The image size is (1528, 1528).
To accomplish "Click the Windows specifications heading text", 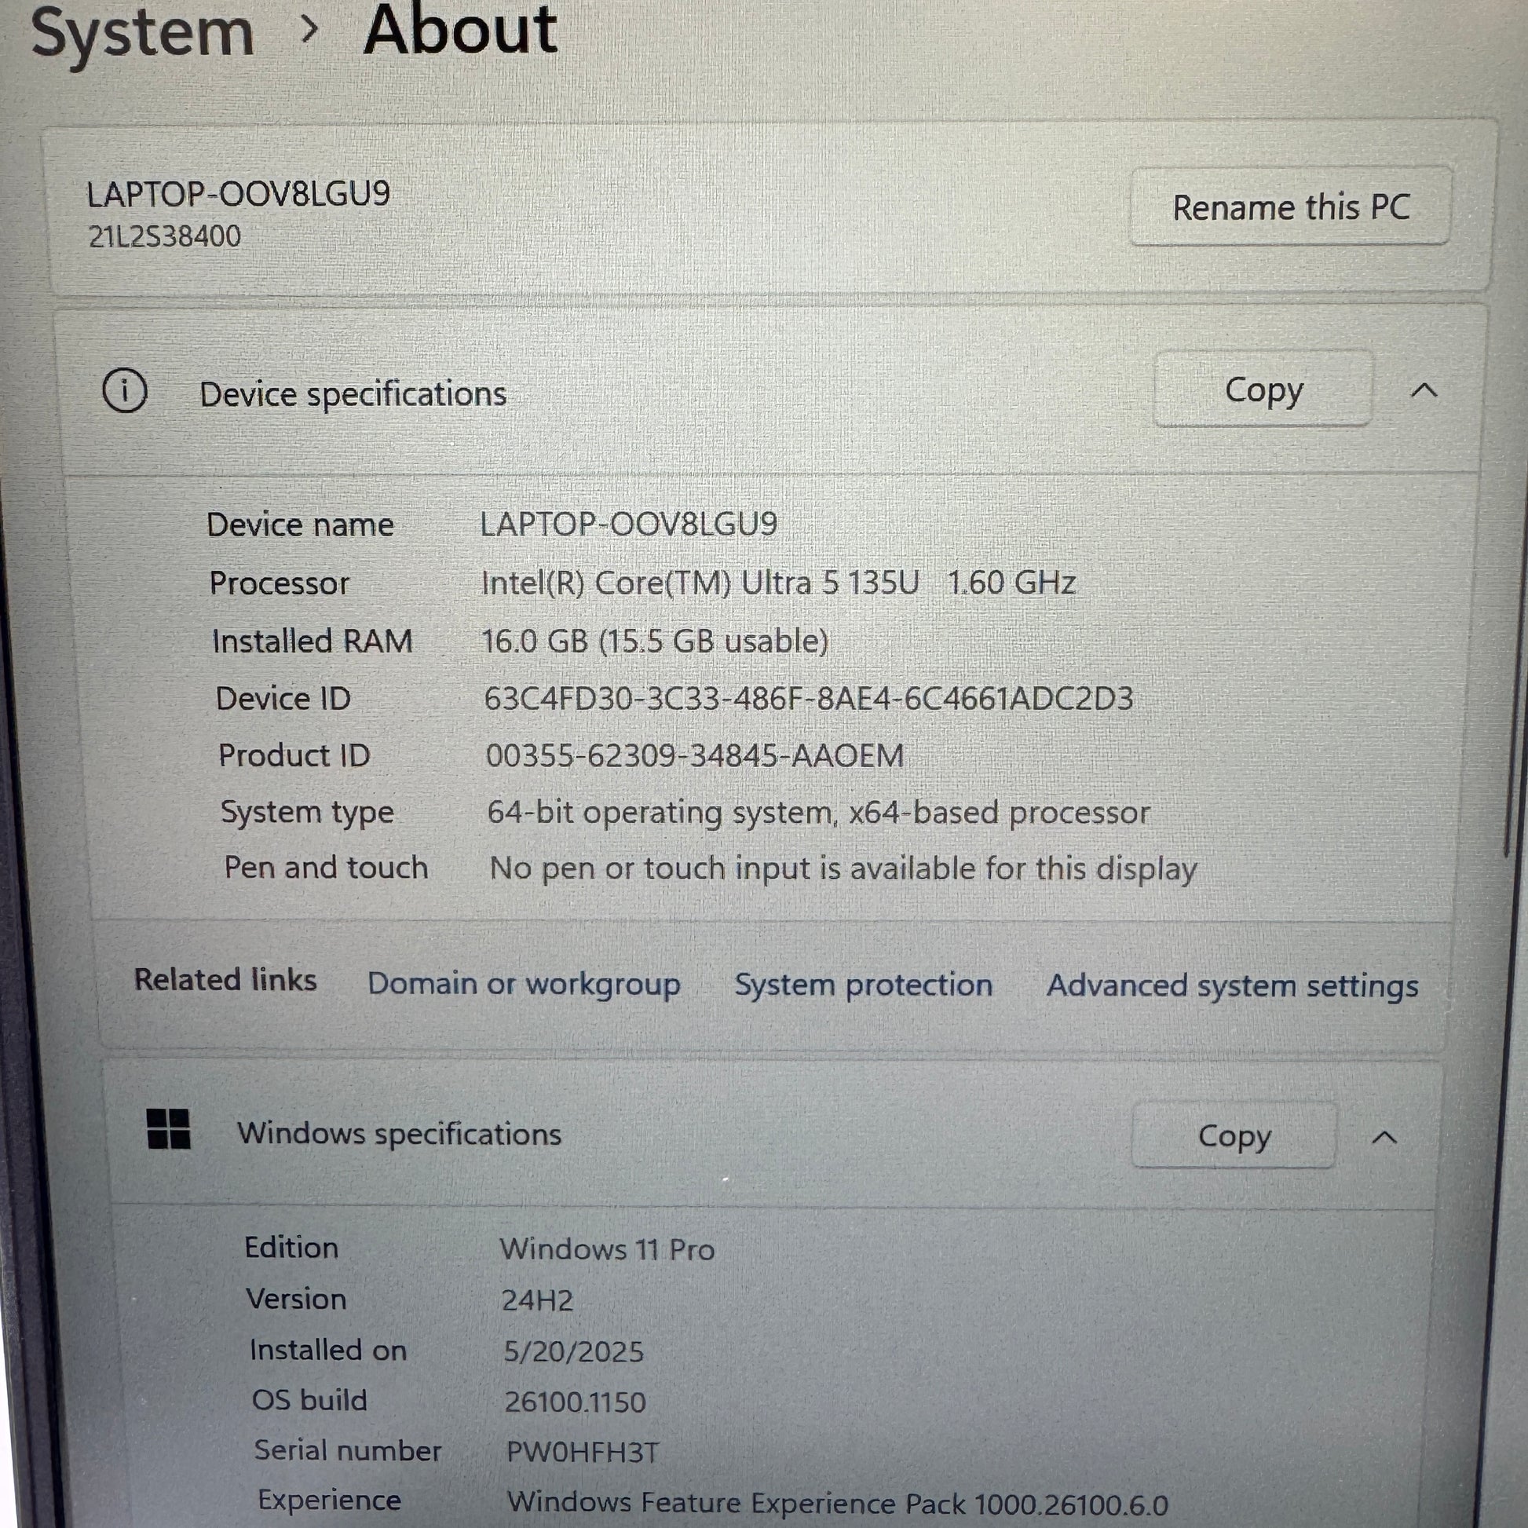I will [x=400, y=1133].
